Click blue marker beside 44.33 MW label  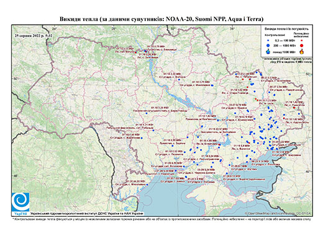(x=147, y=185)
